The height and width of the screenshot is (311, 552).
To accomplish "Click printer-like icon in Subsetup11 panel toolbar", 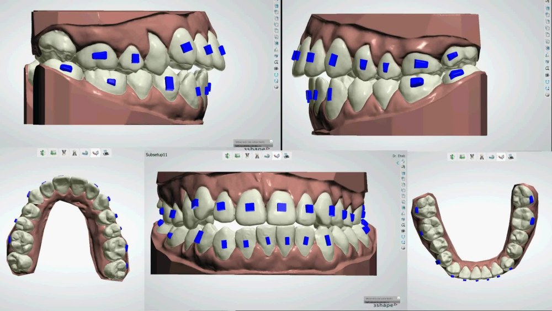I will pyautogui.click(x=287, y=156).
